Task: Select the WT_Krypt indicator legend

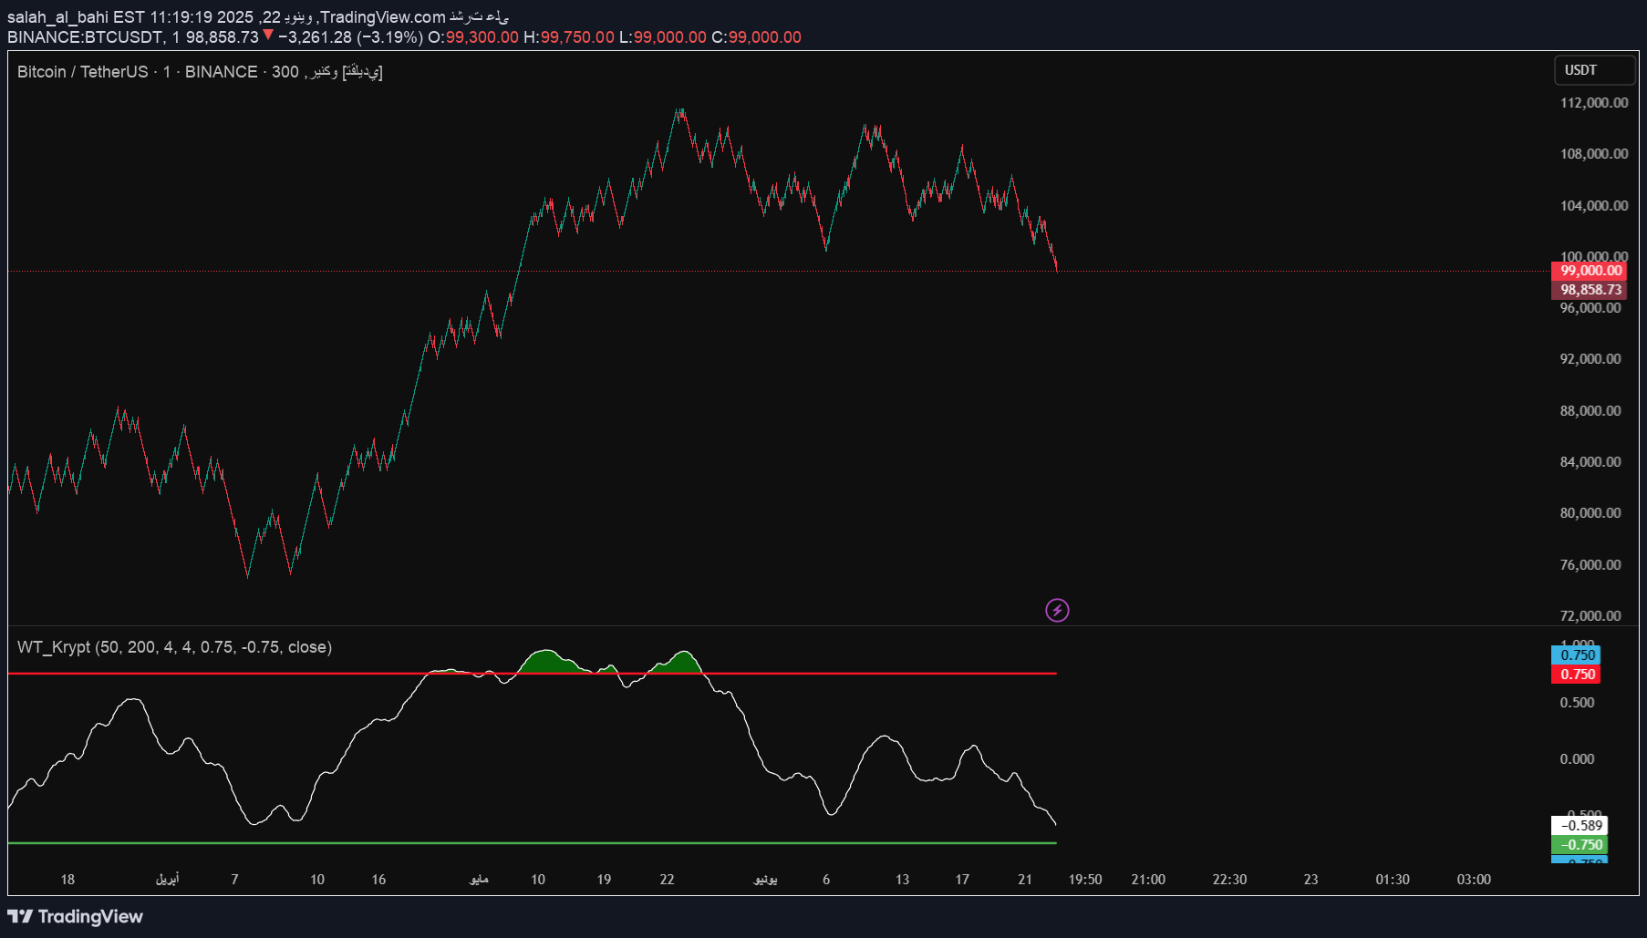Action: tap(174, 647)
